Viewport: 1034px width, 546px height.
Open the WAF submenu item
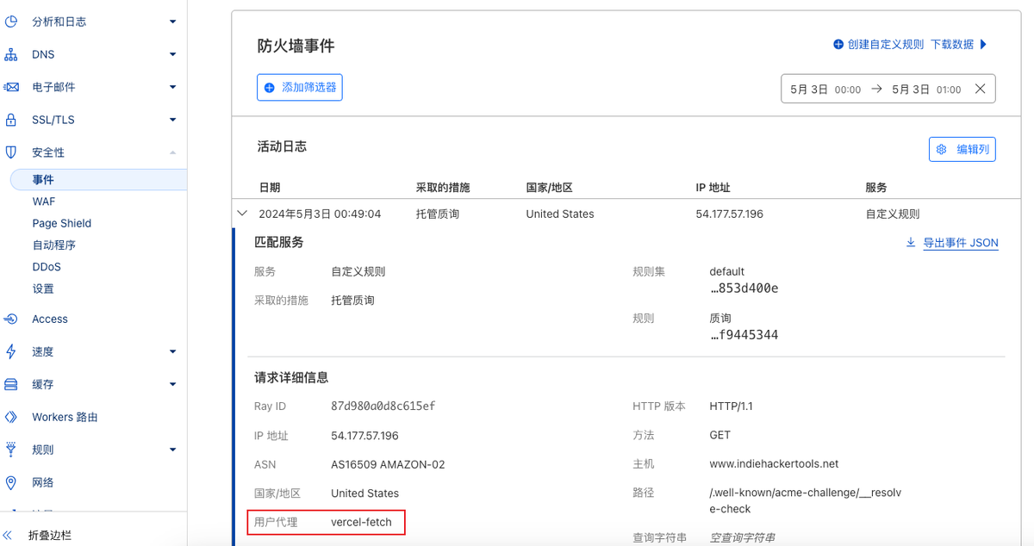tap(44, 202)
